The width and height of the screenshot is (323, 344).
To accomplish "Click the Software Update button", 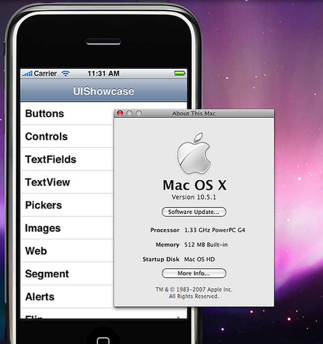I will click(x=194, y=212).
